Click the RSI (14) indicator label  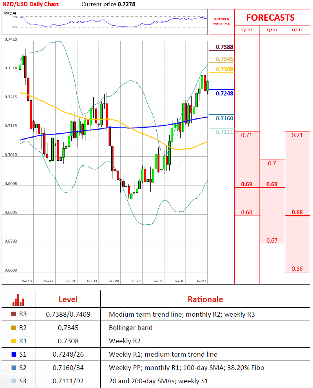tap(10, 13)
